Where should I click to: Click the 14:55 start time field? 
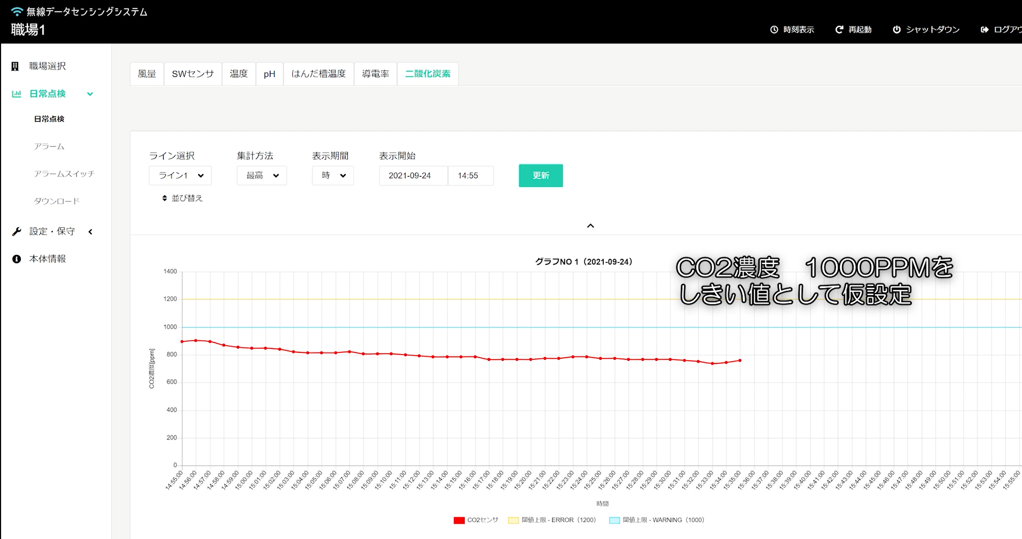pyautogui.click(x=471, y=175)
